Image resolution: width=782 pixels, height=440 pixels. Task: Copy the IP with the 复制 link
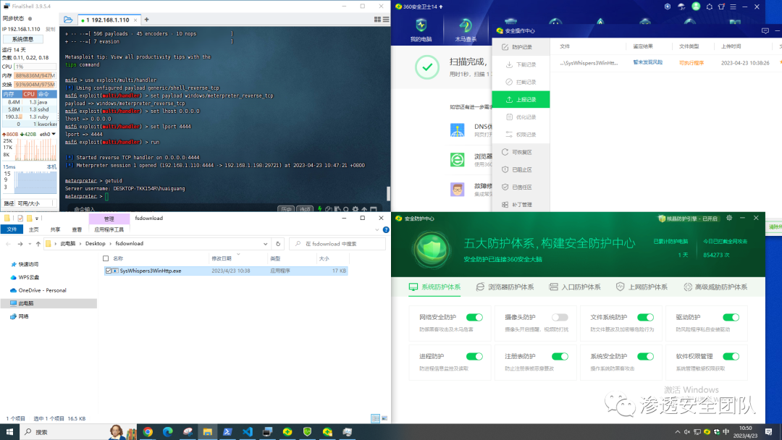(51, 30)
